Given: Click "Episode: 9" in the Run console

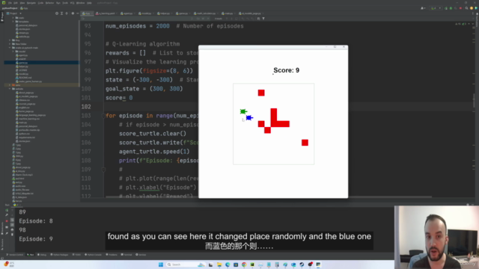Looking at the screenshot, I should 36,239.
